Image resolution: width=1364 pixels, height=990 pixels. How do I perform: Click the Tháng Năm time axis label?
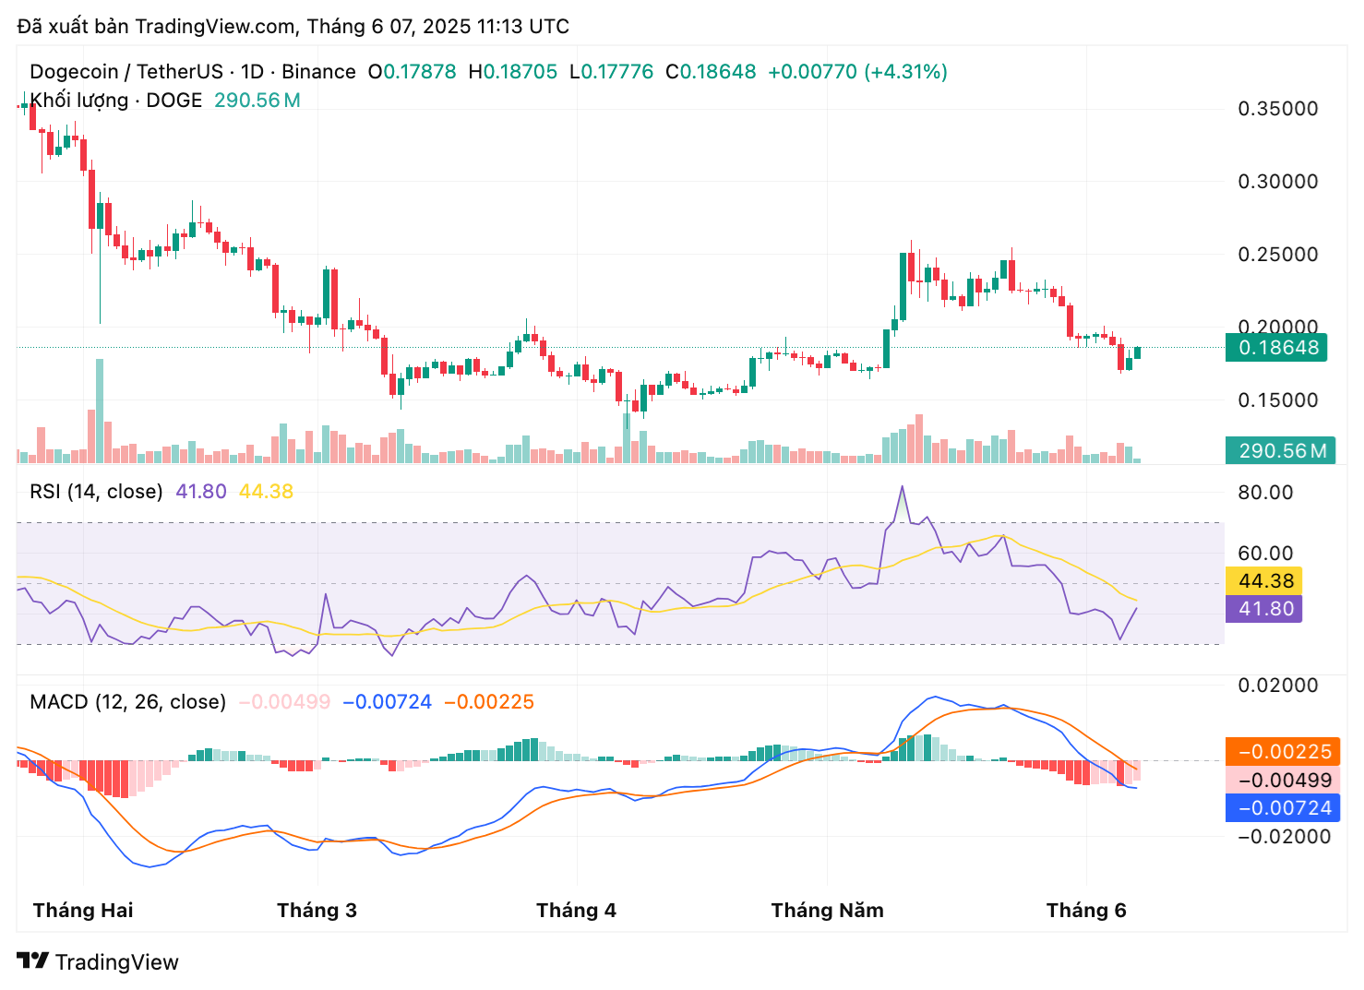tap(827, 911)
